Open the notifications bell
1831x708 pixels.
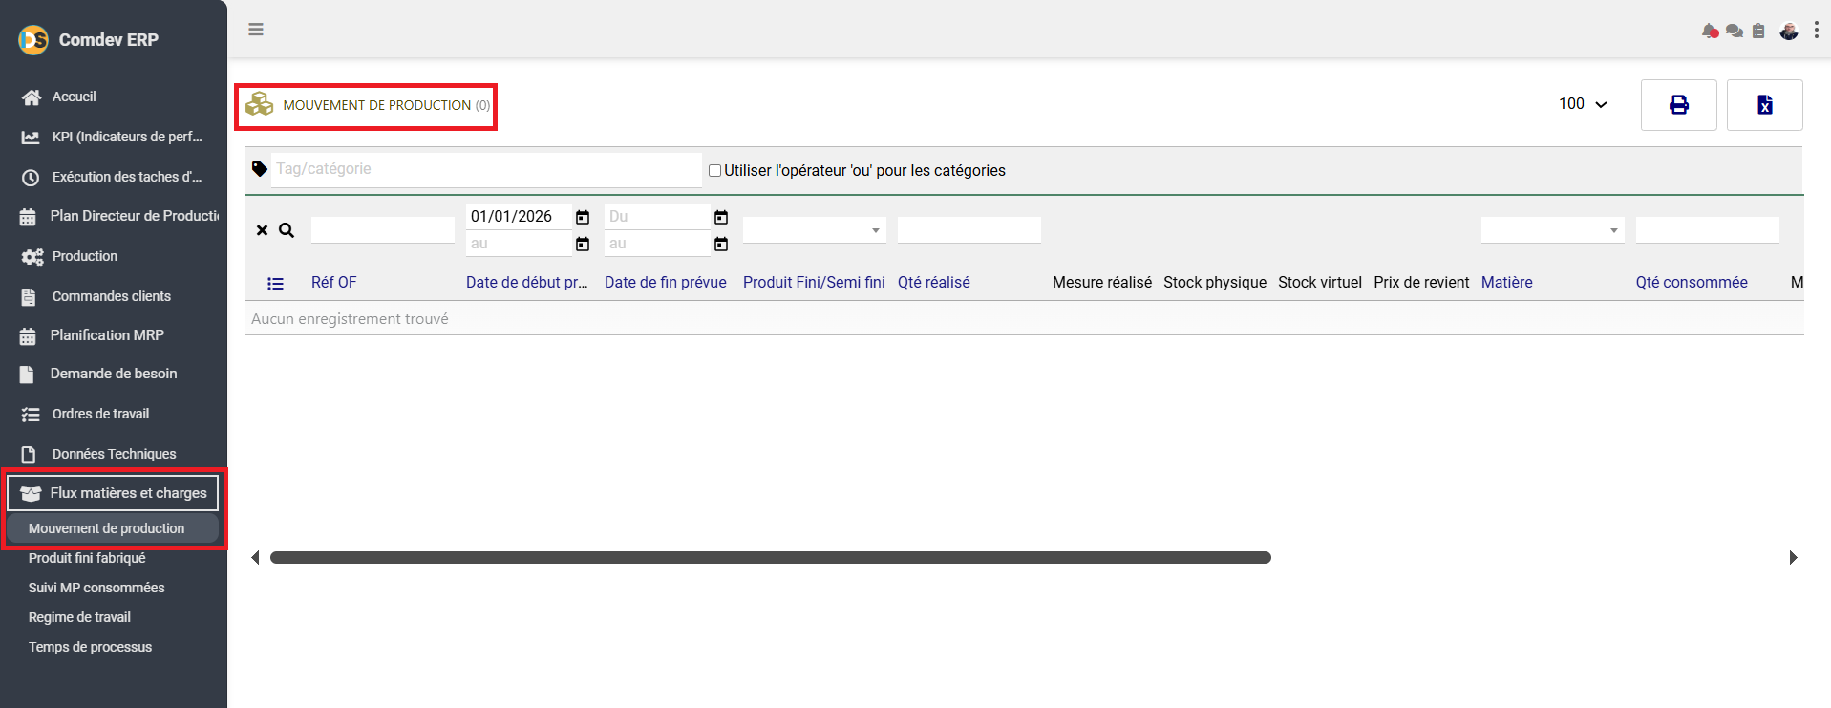click(x=1710, y=32)
